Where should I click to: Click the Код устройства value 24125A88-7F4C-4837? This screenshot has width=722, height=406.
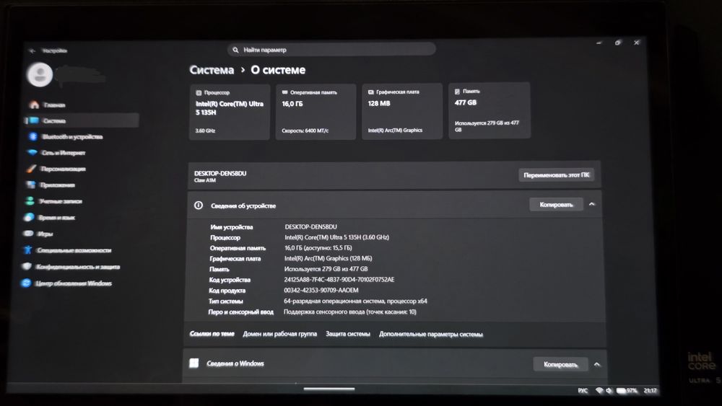click(339, 280)
